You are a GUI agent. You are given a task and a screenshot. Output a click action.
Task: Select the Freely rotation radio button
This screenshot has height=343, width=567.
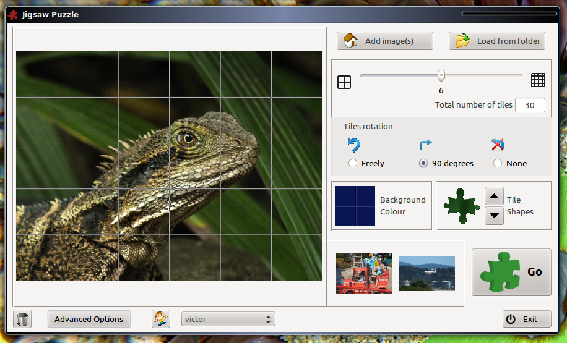[x=353, y=163]
